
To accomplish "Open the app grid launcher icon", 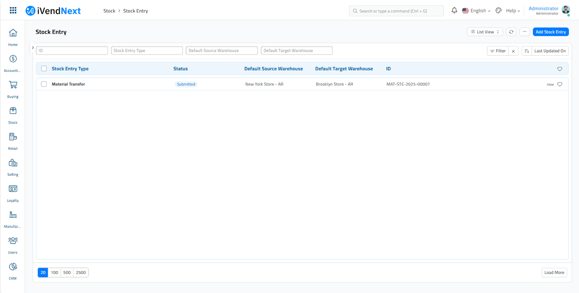I will coord(13,11).
